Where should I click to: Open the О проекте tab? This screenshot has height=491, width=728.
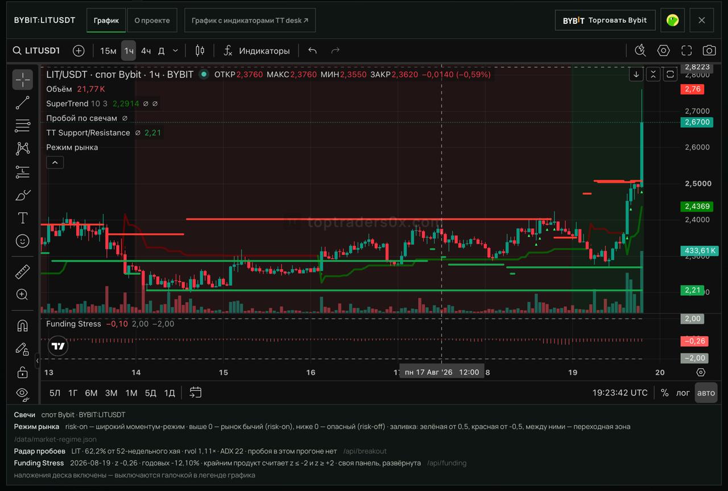coord(152,20)
